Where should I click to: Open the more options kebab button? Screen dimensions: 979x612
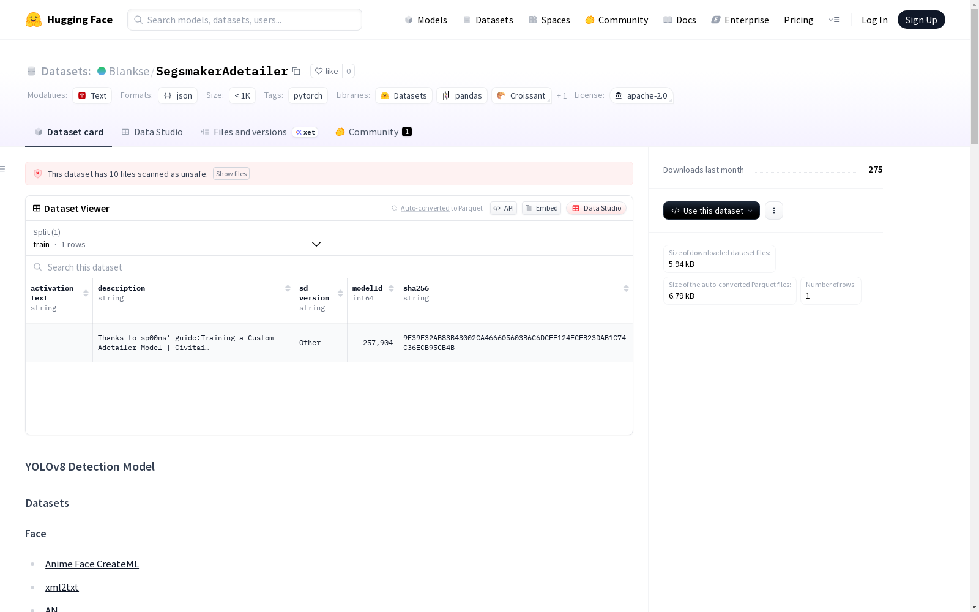[774, 211]
